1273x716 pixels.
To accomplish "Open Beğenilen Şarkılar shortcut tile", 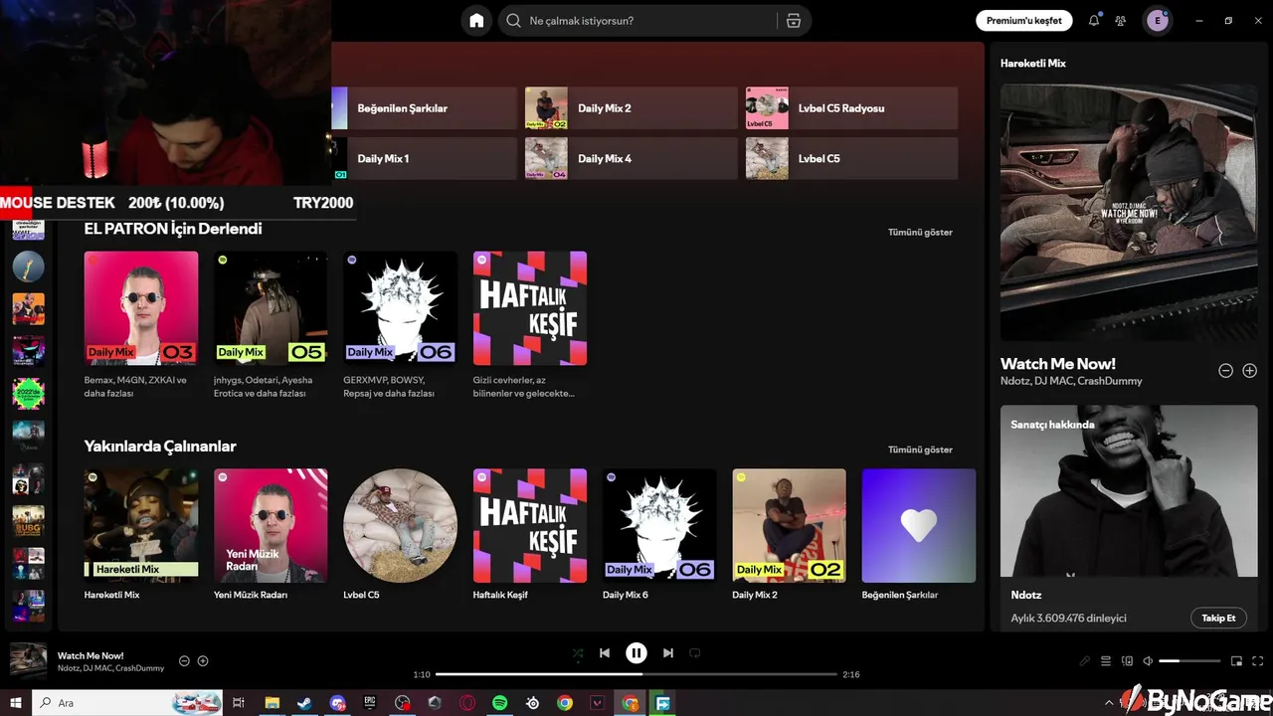I will click(x=425, y=108).
